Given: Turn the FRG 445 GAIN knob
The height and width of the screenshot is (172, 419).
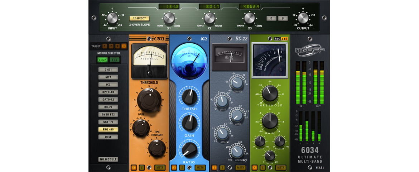Looking at the screenshot, I should coord(270,121).
